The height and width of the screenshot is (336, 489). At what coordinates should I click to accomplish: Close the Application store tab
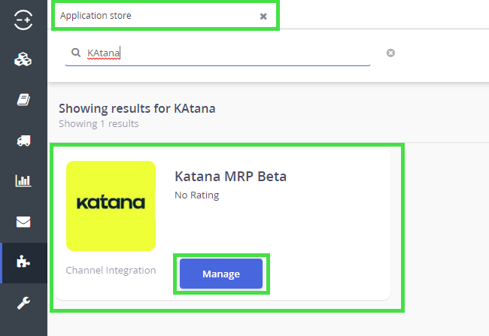pyautogui.click(x=263, y=16)
